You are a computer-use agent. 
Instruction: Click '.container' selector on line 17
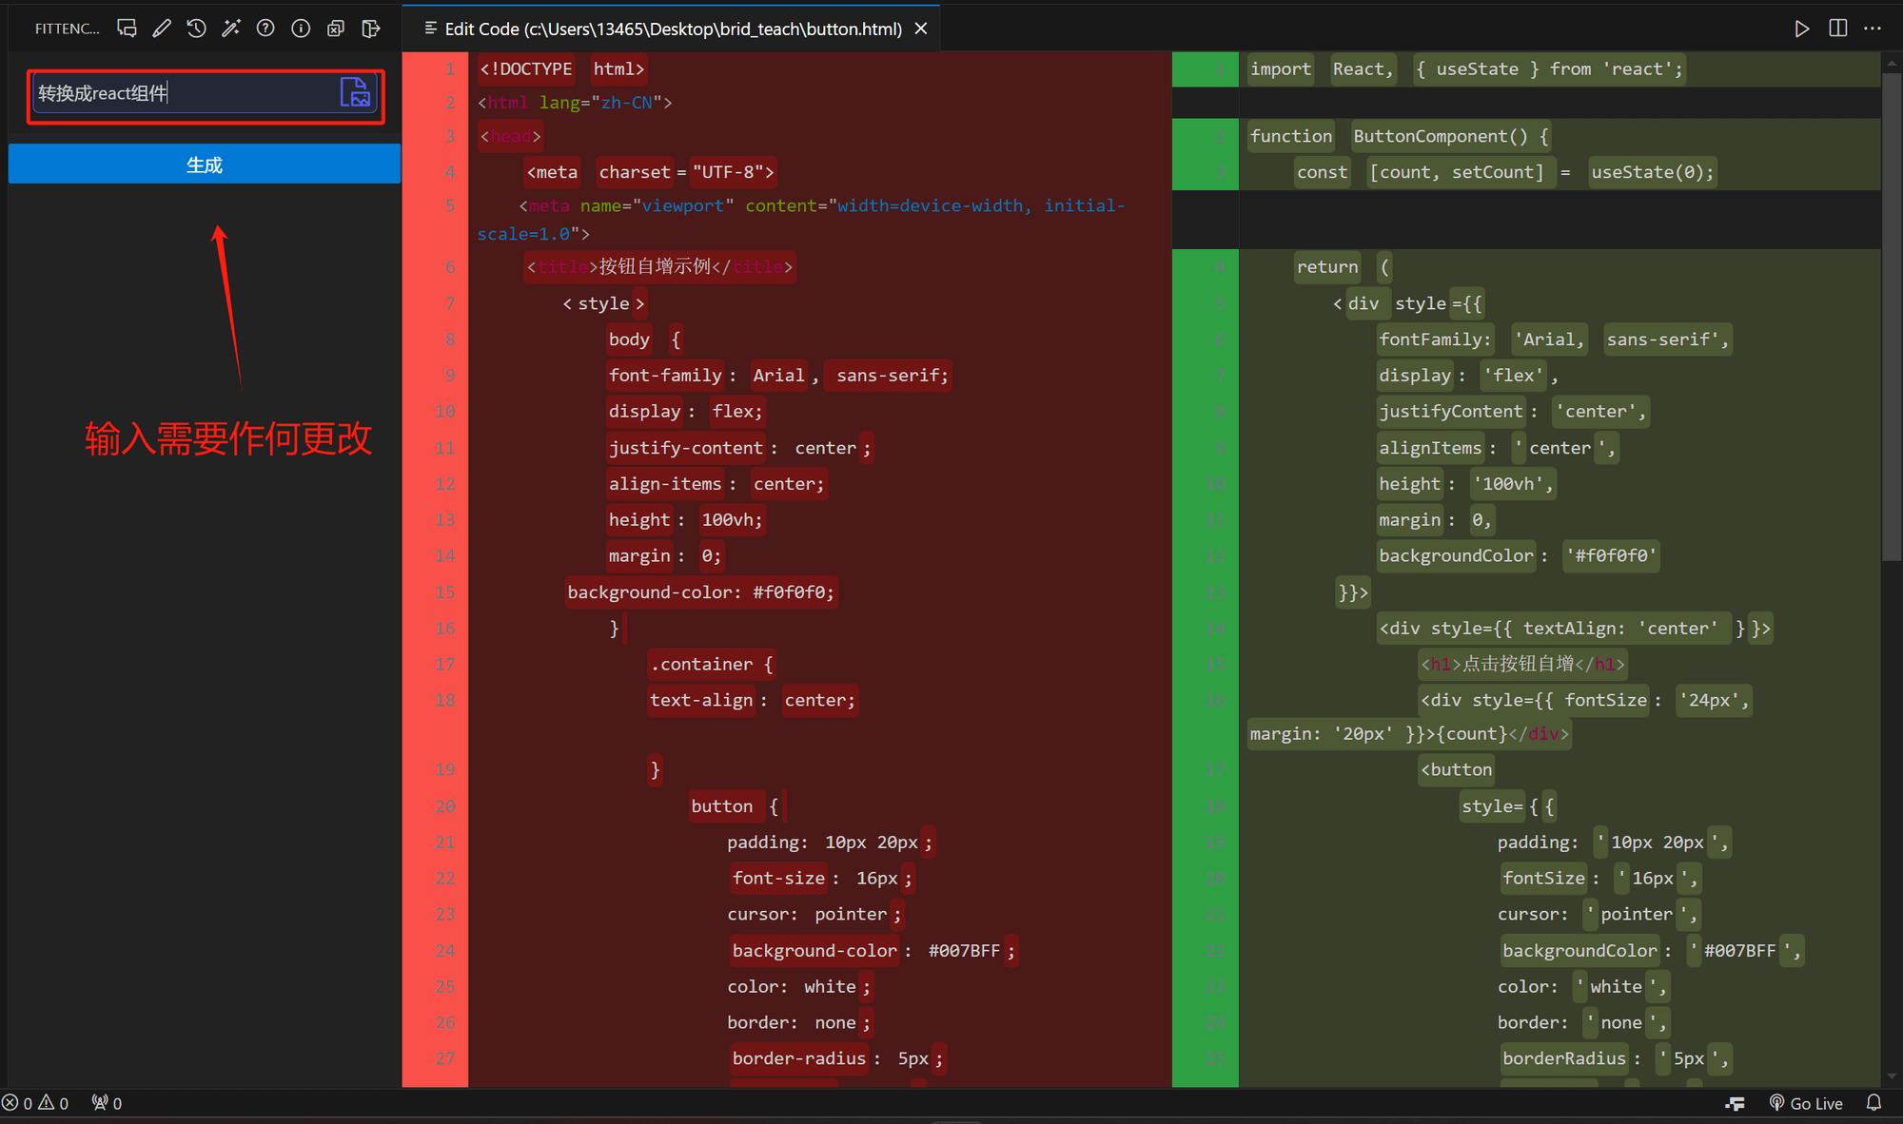tap(702, 664)
